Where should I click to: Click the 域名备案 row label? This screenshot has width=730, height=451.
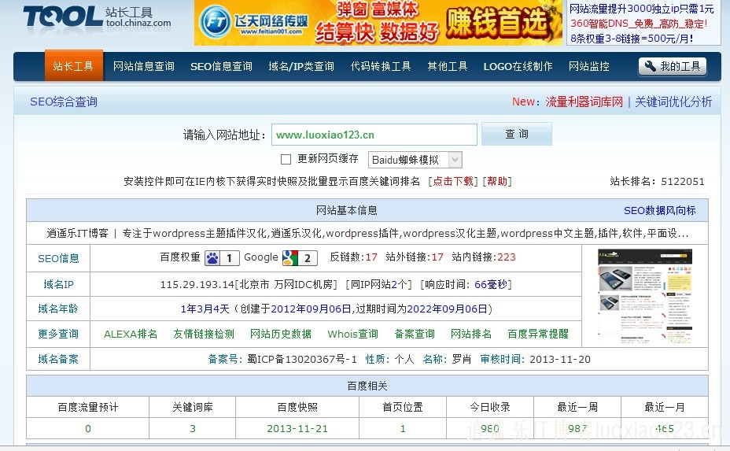pos(58,359)
